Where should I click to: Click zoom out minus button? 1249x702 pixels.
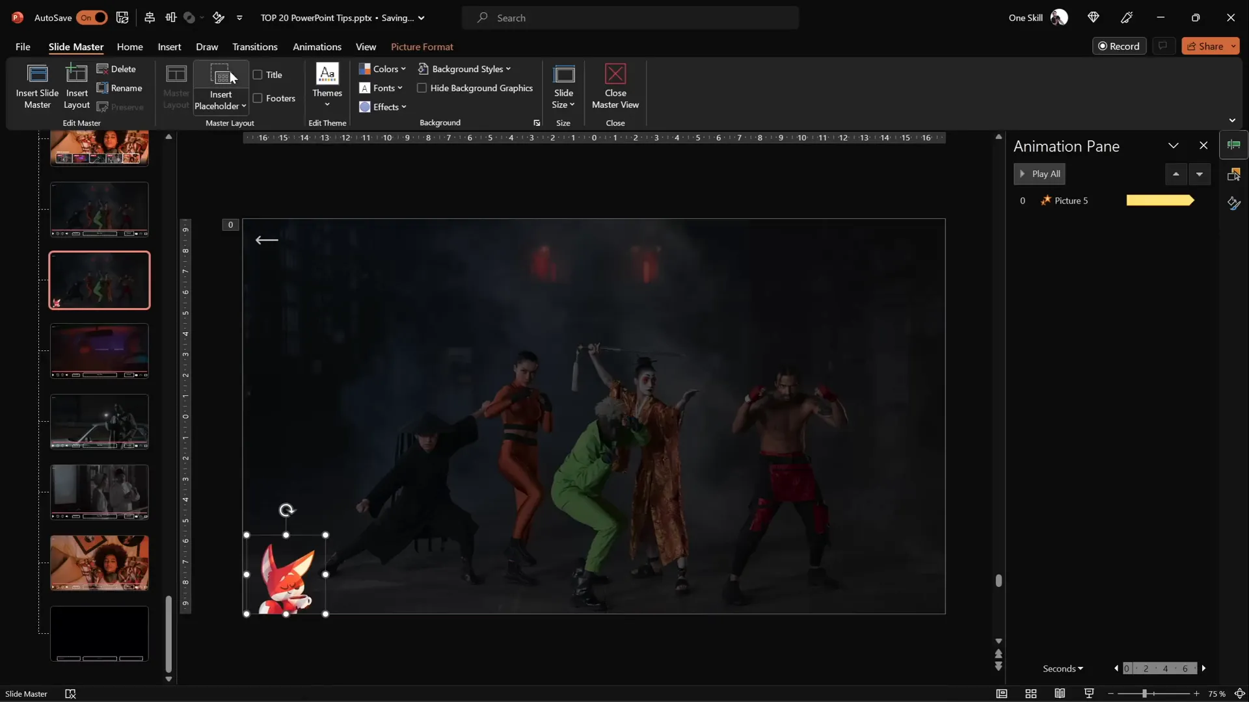tap(1111, 694)
